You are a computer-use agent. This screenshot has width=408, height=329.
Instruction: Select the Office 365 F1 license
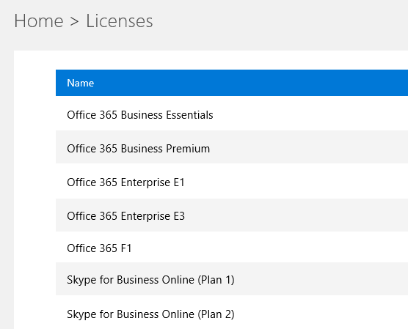coord(99,248)
